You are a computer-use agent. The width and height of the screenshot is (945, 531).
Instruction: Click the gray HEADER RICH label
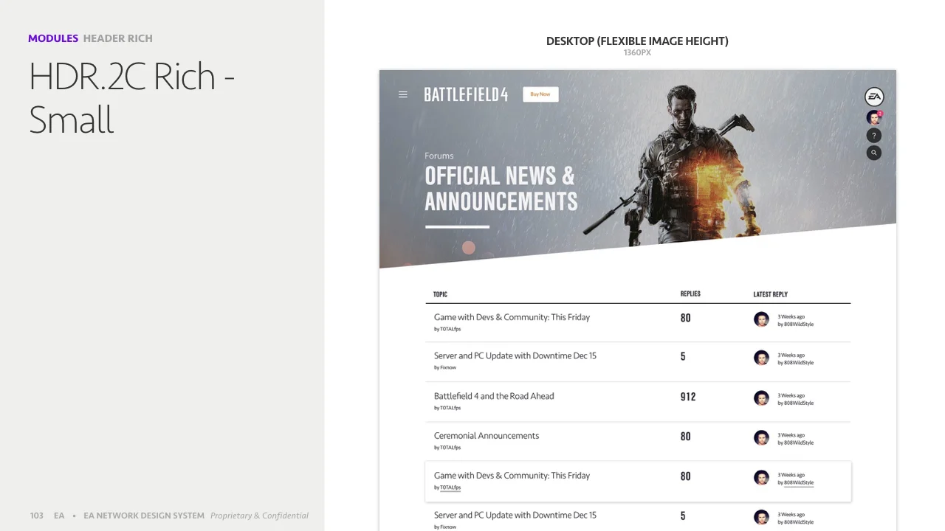pos(118,38)
